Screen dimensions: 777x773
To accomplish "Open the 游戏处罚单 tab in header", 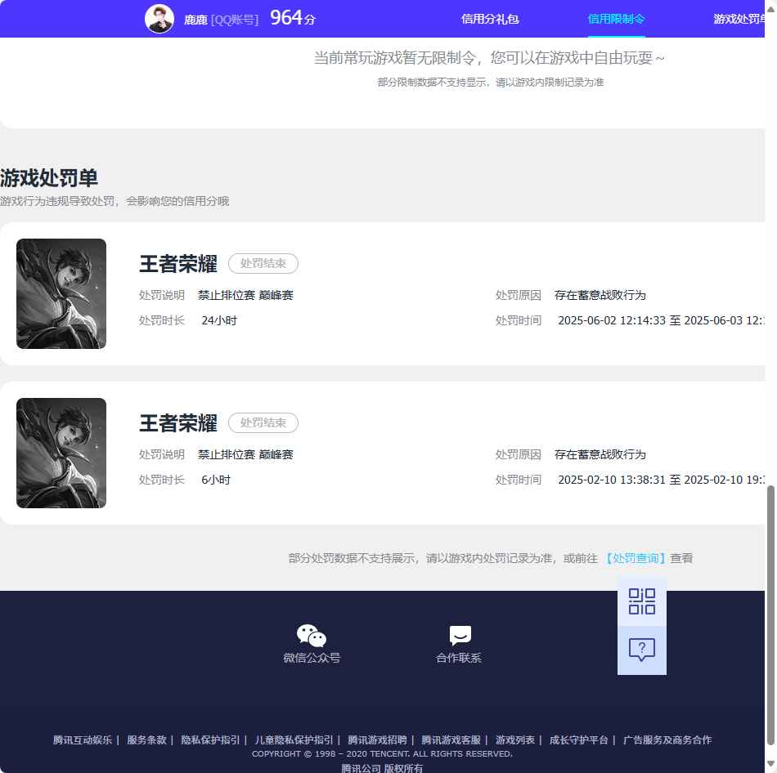I will click(x=739, y=19).
